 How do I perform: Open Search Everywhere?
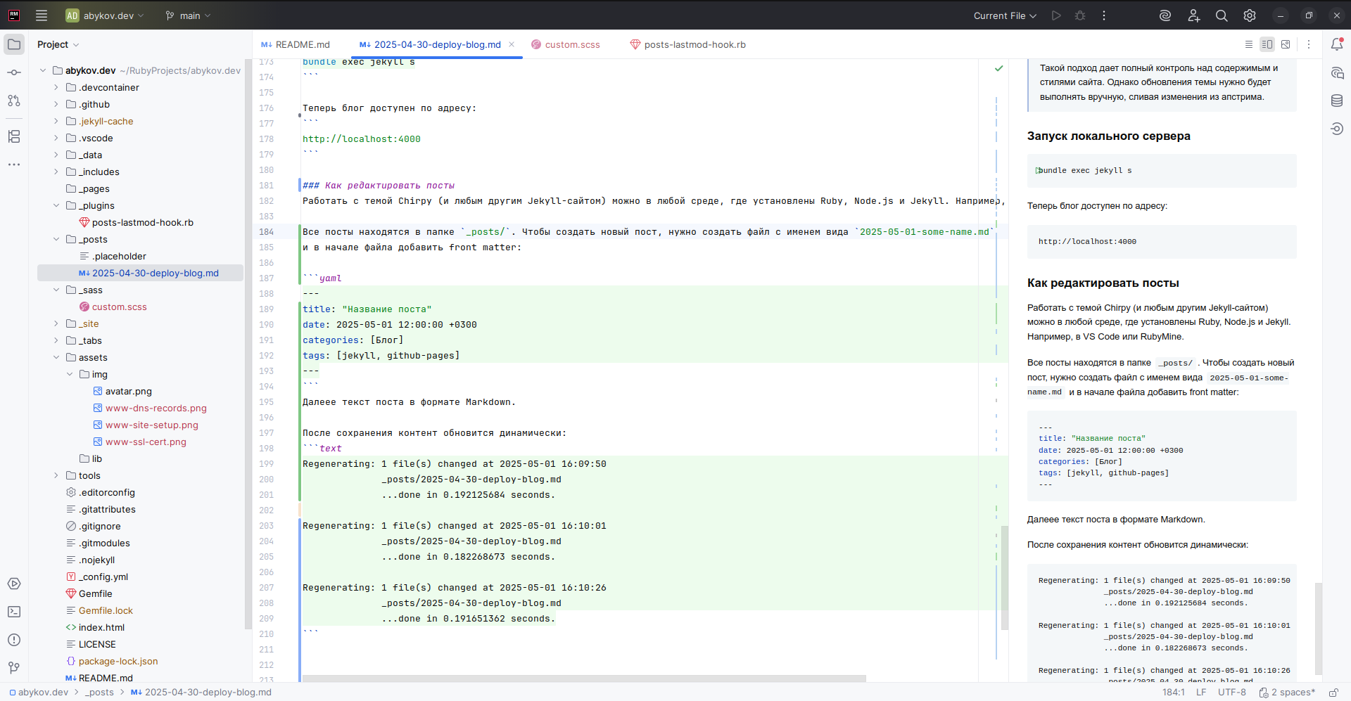pos(1222,15)
